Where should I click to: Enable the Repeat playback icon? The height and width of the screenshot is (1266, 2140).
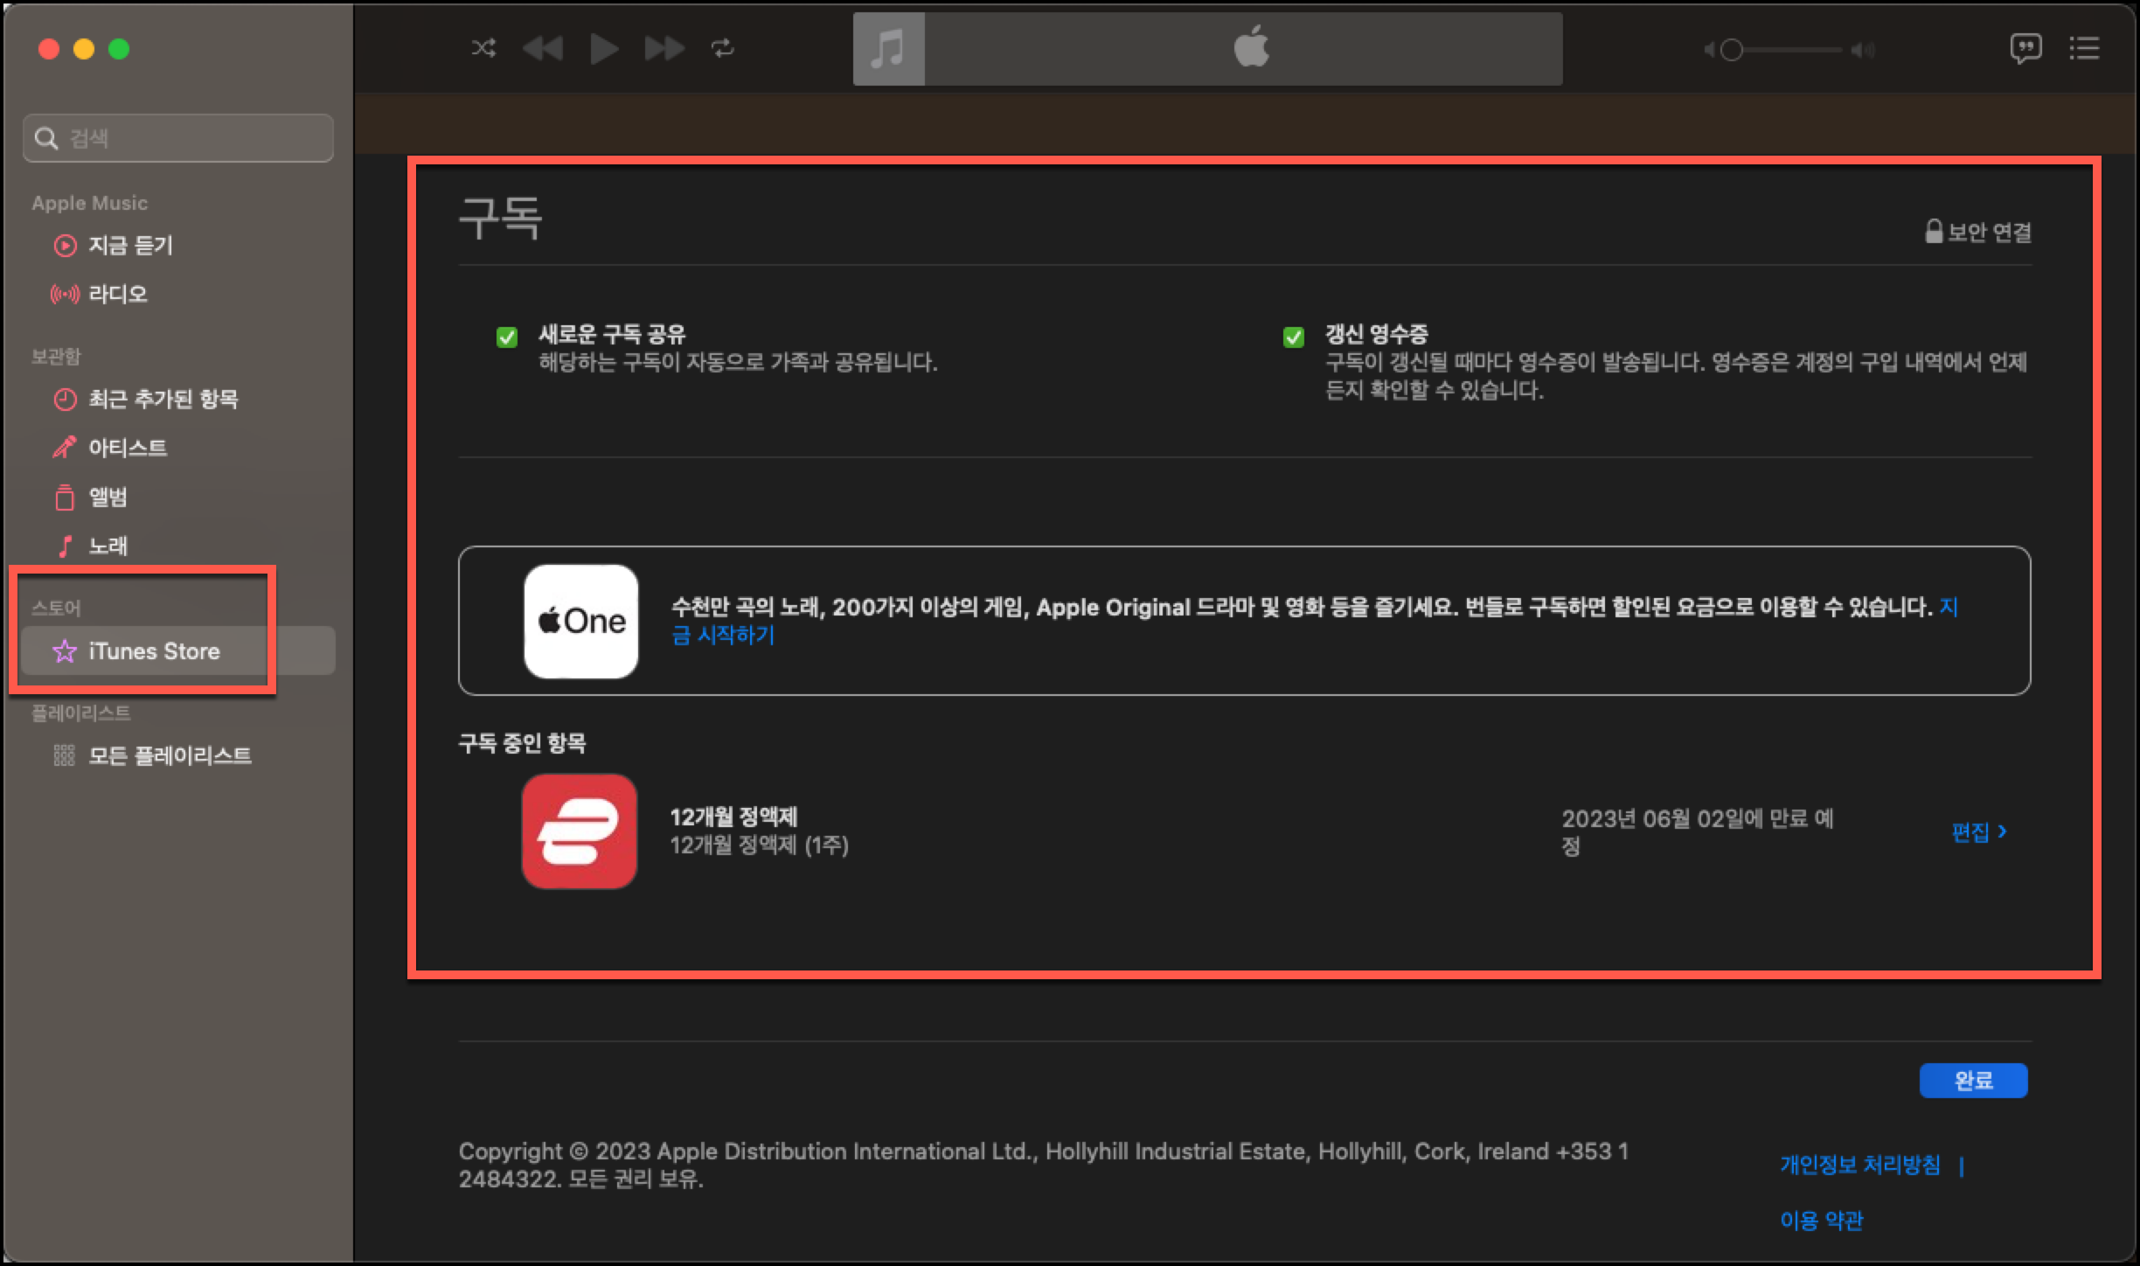point(723,50)
